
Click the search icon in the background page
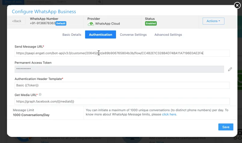(x=100, y=2)
